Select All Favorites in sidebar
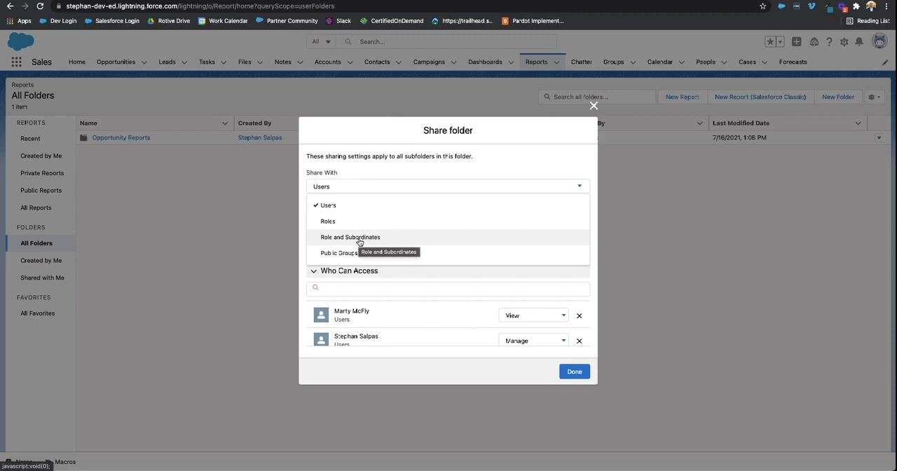 coord(37,313)
